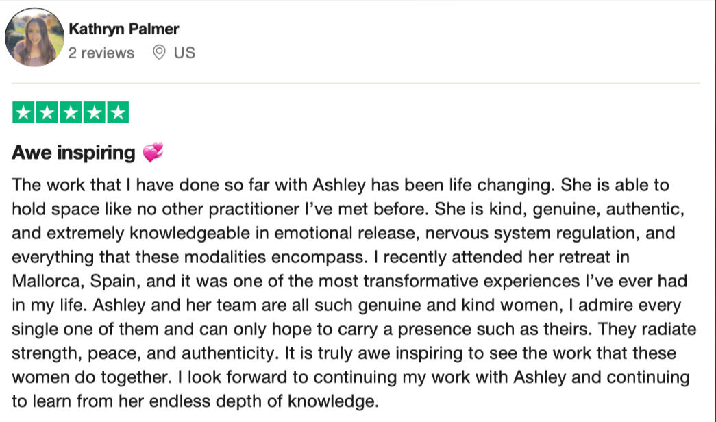Open the Awe inspiring review title

(x=73, y=153)
